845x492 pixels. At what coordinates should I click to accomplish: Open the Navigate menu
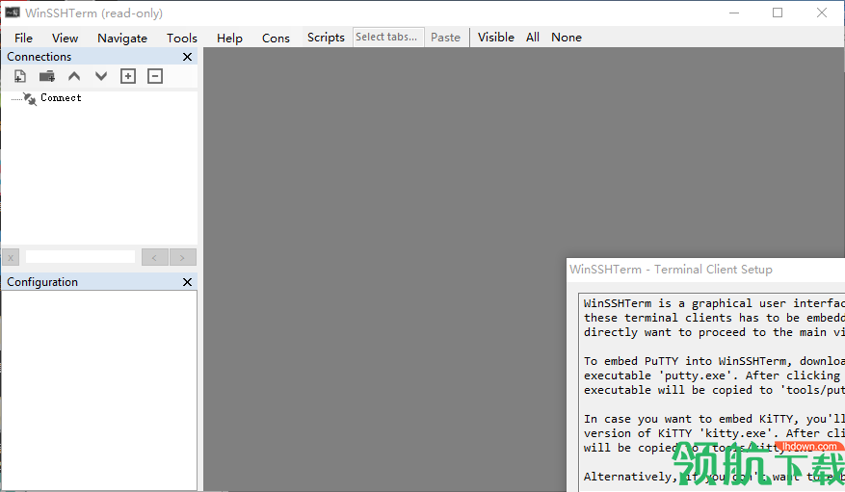pyautogui.click(x=121, y=38)
